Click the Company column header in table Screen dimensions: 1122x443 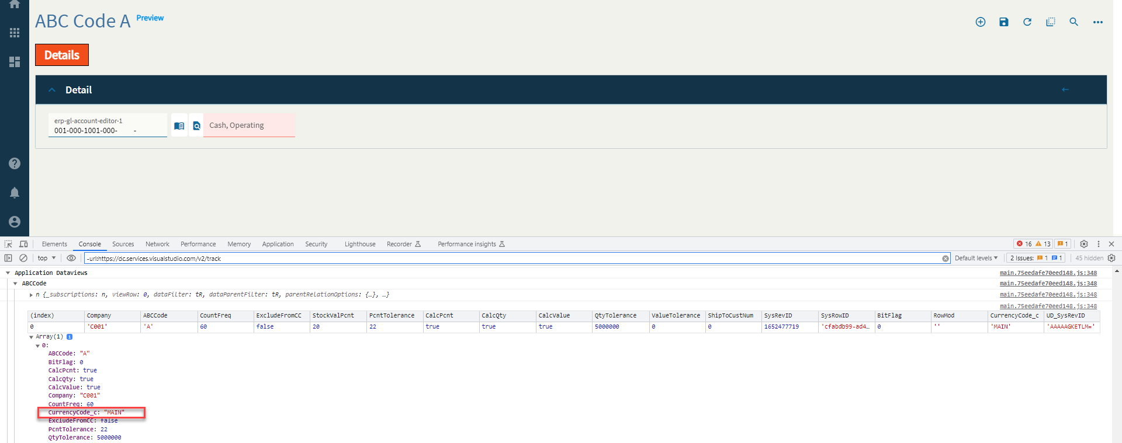(112, 316)
